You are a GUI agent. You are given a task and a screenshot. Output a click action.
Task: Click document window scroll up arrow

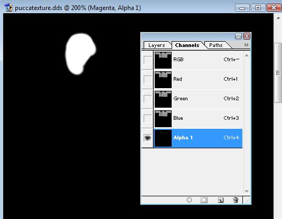click(x=278, y=18)
